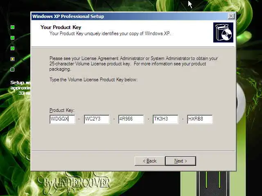Click the "Product Key:" label
Image resolution: width=262 pixels, height=196 pixels.
(62, 110)
